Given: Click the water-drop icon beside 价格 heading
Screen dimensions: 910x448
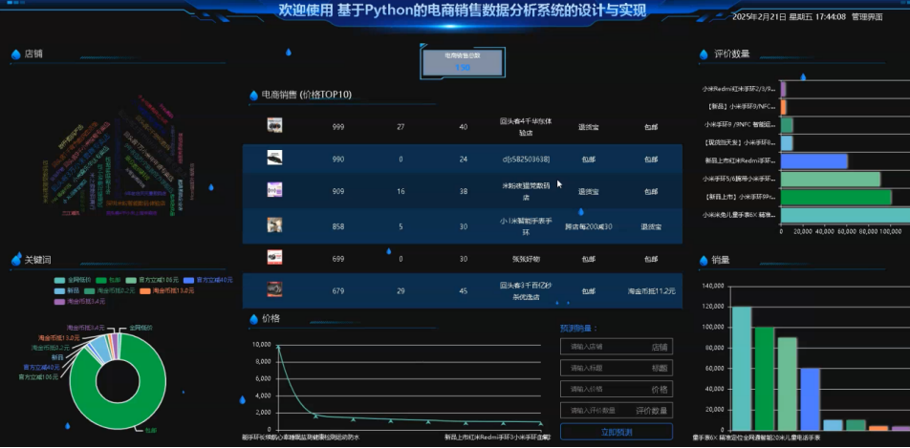Looking at the screenshot, I should tap(253, 319).
